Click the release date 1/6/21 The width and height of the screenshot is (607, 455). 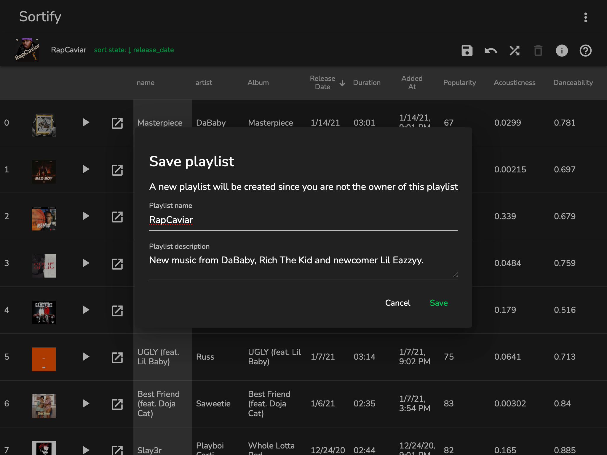[x=322, y=403]
